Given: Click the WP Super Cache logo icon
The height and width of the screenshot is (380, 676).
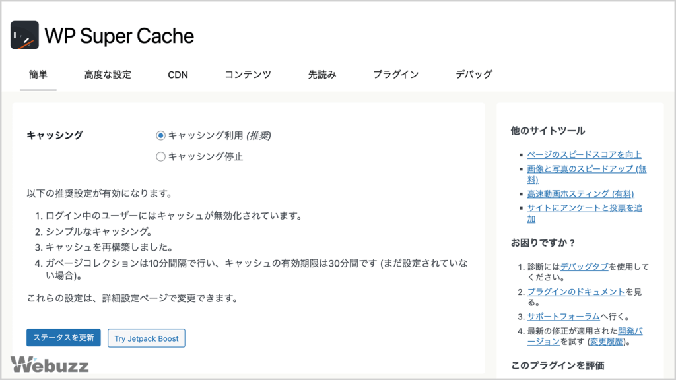Looking at the screenshot, I should point(24,35).
